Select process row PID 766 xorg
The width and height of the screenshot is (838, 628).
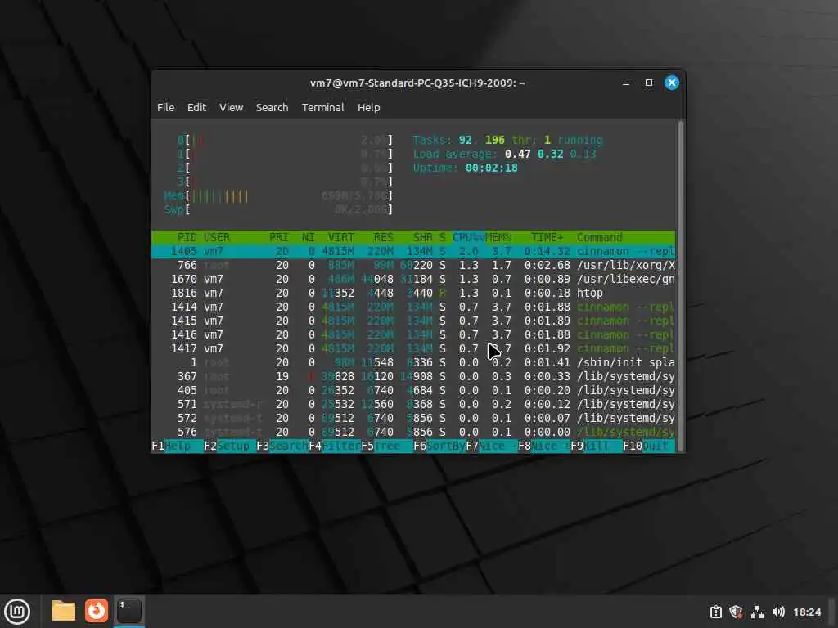tap(413, 266)
